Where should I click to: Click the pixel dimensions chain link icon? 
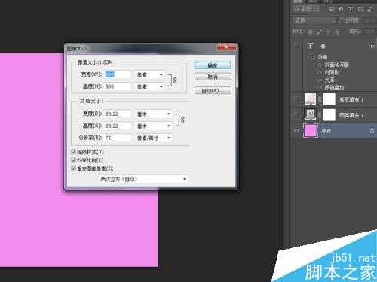coord(175,80)
